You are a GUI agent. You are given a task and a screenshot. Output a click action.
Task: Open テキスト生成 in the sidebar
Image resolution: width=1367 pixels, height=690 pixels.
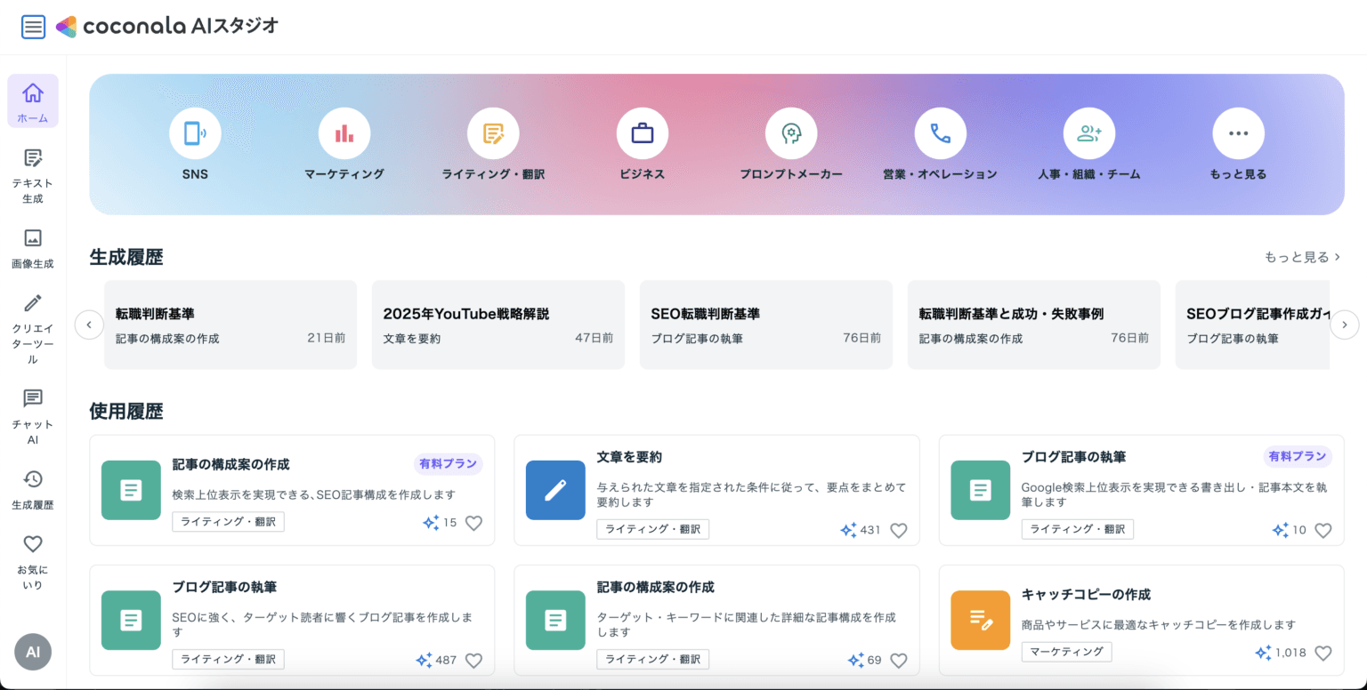(x=33, y=175)
